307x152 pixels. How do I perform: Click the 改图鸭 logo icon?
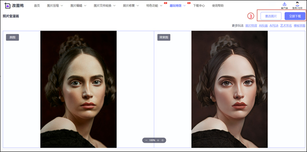pos(8,6)
